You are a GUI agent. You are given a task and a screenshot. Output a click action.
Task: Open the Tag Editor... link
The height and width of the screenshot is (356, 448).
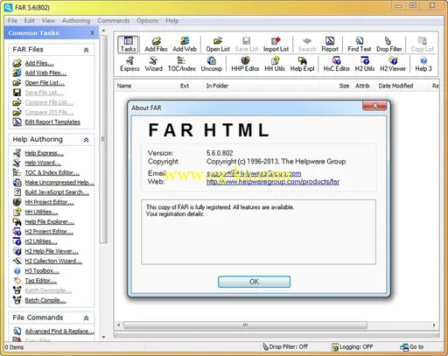tap(41, 281)
